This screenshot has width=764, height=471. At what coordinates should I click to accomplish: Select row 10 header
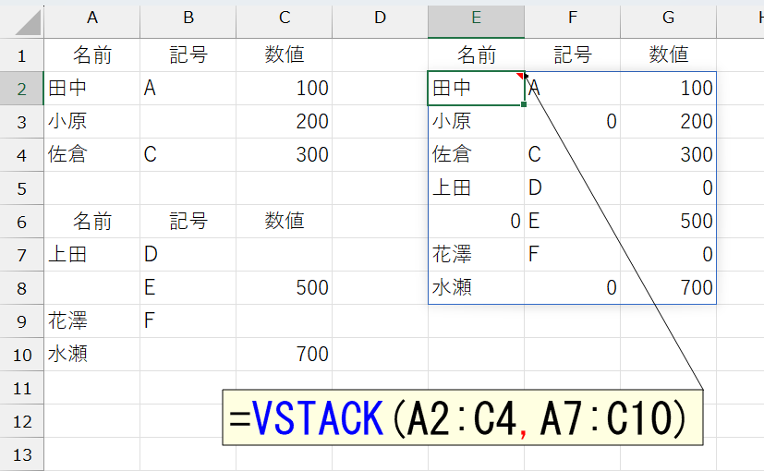tap(21, 355)
